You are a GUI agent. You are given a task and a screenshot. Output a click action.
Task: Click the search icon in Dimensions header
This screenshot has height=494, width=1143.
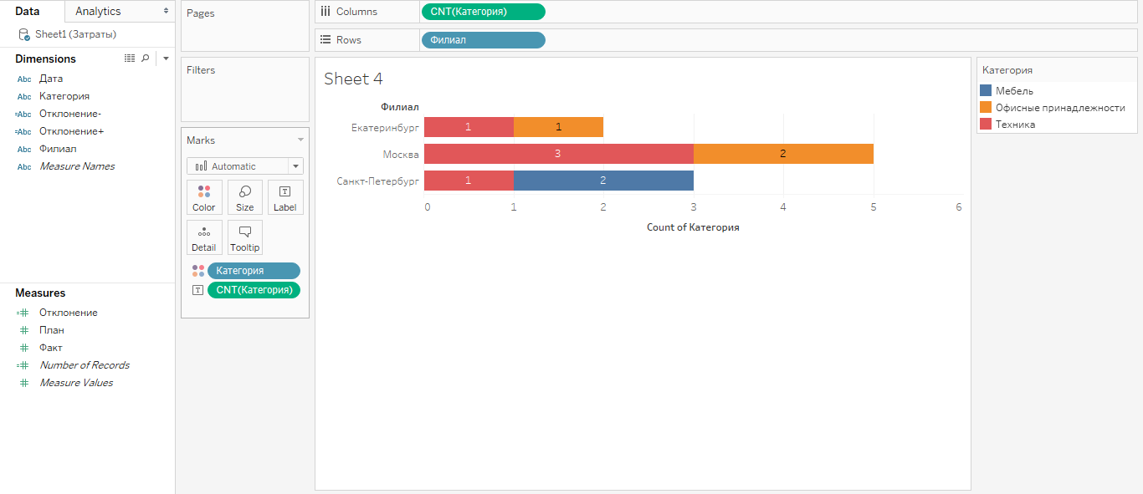click(146, 59)
